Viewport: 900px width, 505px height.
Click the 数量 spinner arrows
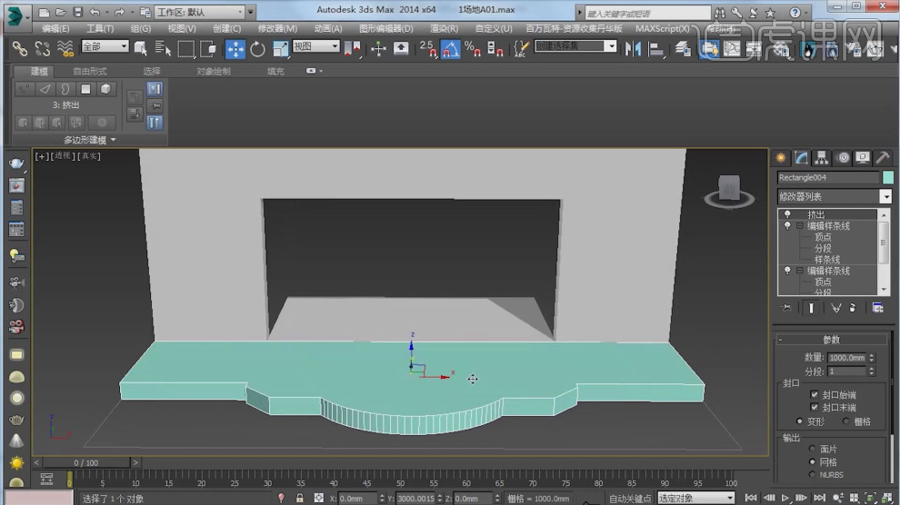point(871,358)
